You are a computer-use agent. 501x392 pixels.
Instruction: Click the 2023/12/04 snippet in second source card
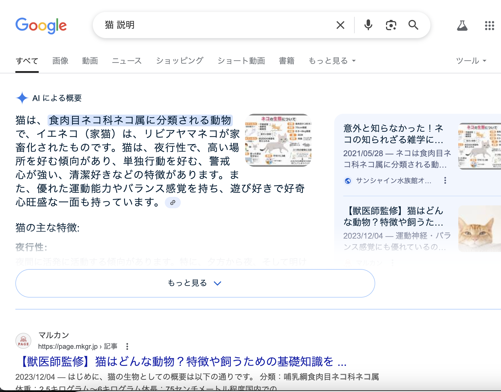click(397, 241)
